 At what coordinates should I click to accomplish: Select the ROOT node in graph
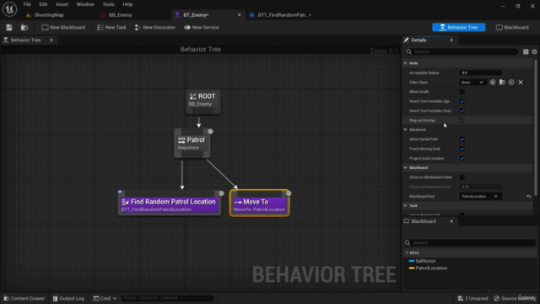tap(203, 100)
